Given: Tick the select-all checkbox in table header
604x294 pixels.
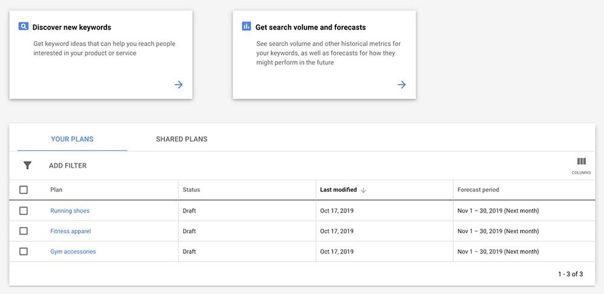Looking at the screenshot, I should [24, 190].
